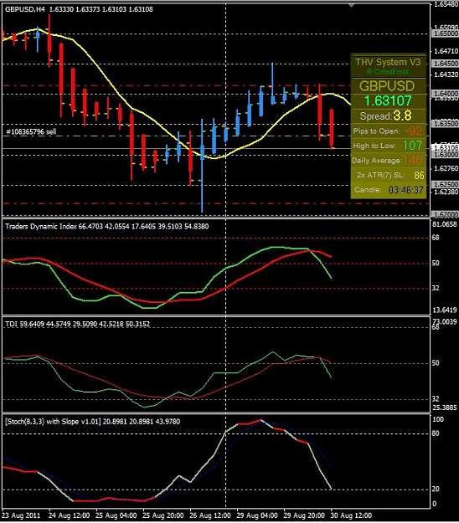Click the '2x ATR(7) SL' 86 row
The height and width of the screenshot is (523, 459).
point(389,175)
